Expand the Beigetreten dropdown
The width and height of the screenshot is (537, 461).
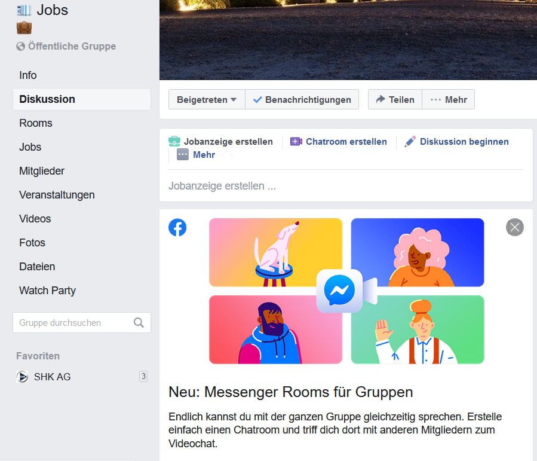tap(207, 100)
